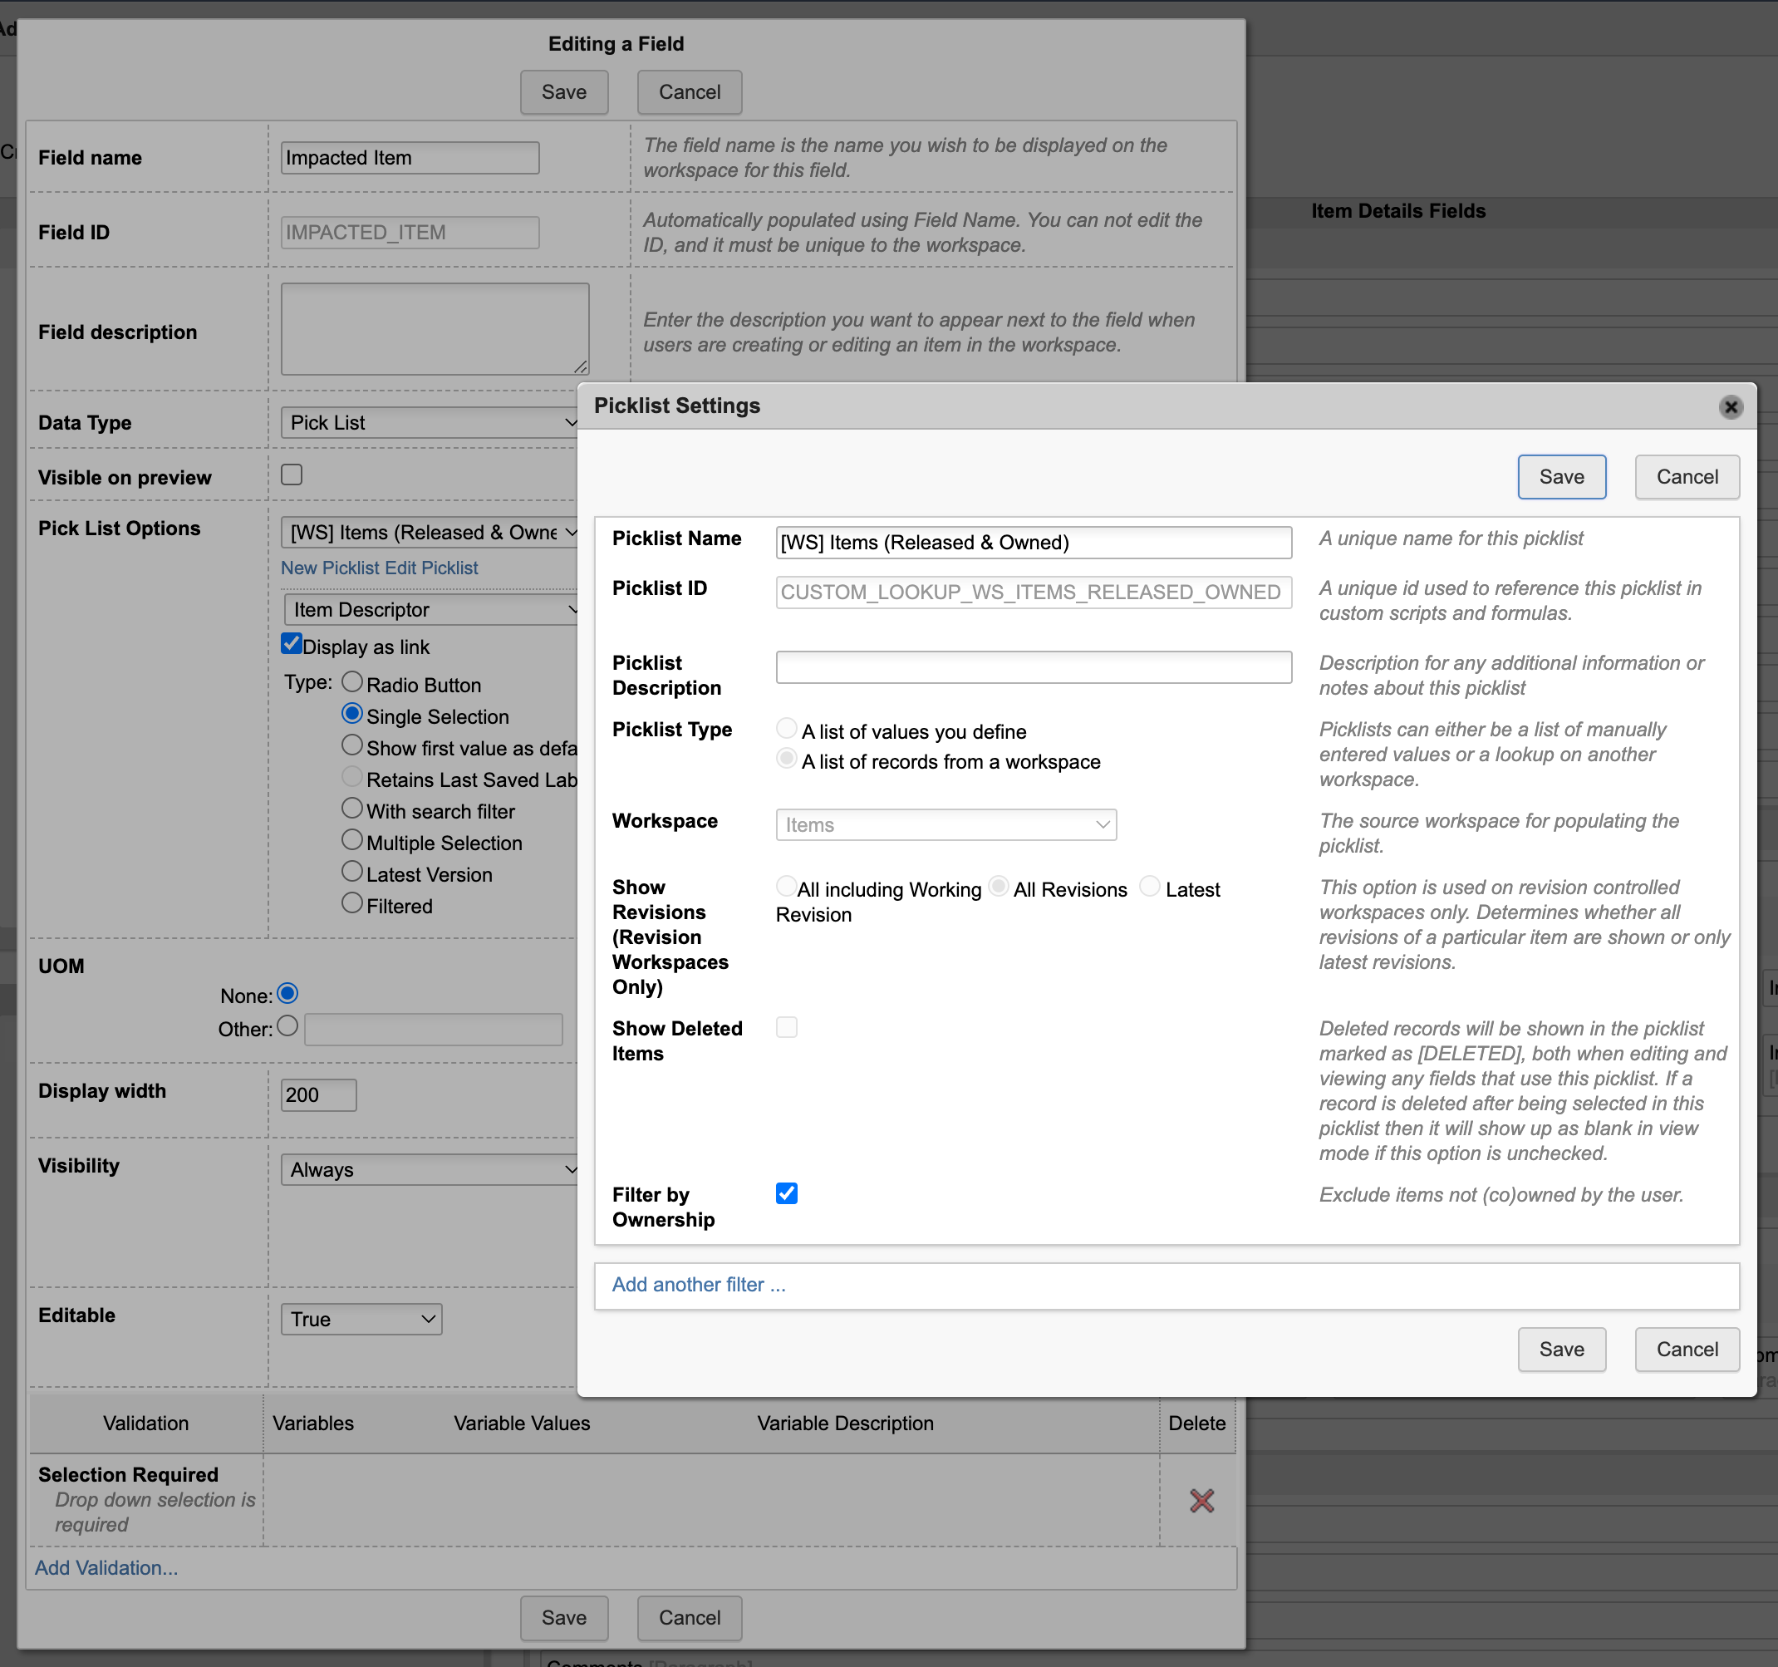Click the Picklist Description input field
This screenshot has height=1667, width=1778.
pos(1033,667)
